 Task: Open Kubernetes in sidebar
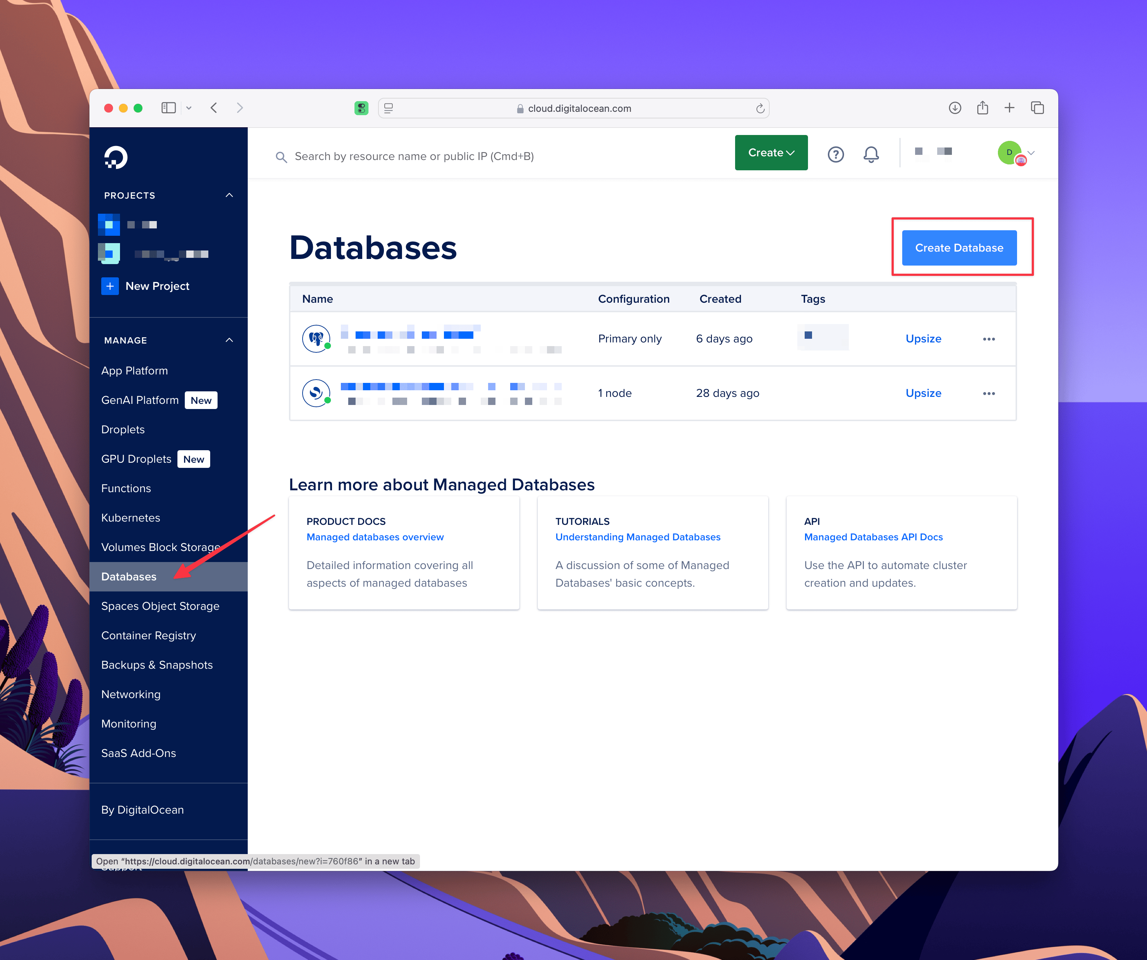tap(131, 518)
